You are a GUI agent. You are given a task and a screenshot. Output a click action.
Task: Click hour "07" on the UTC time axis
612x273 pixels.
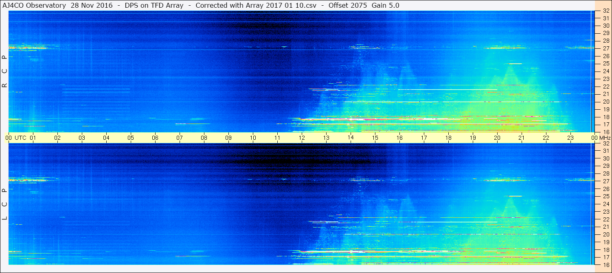(180, 138)
